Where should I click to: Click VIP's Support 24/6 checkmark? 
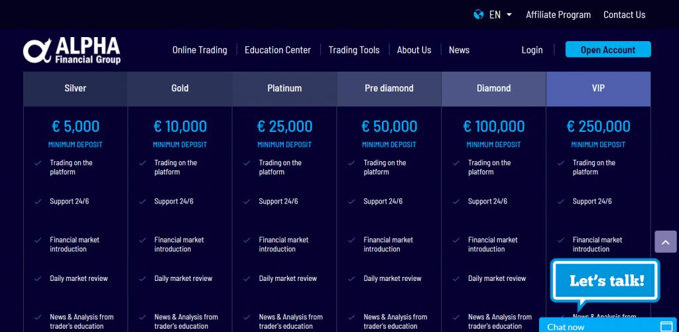[561, 201]
